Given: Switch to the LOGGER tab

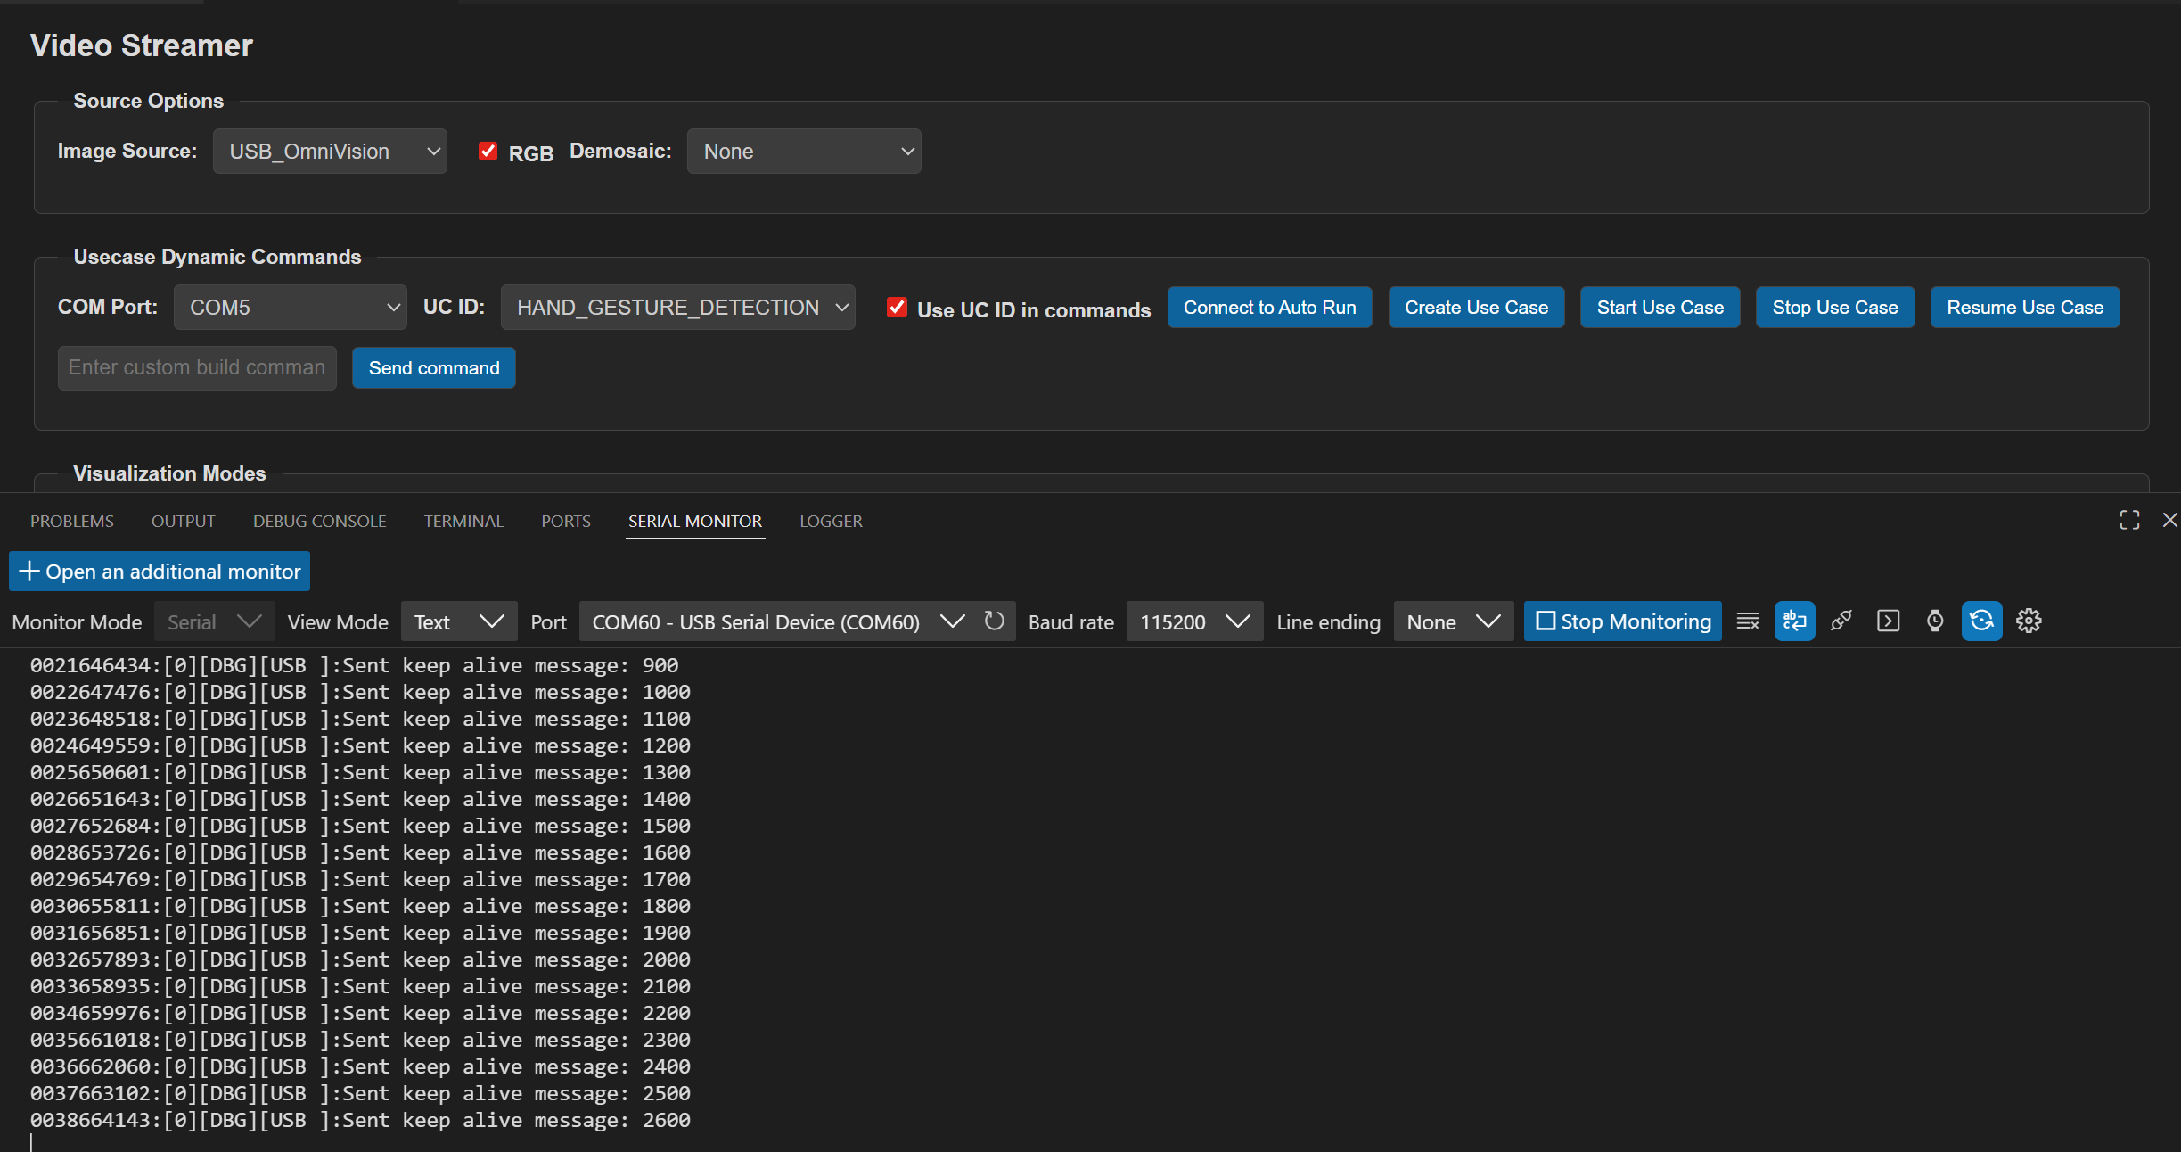Looking at the screenshot, I should click(831, 521).
